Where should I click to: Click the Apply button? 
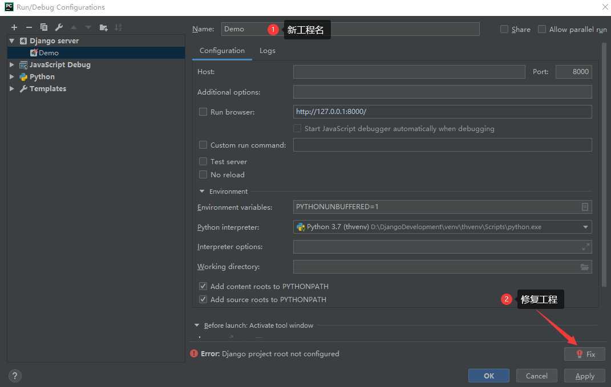[x=585, y=376]
